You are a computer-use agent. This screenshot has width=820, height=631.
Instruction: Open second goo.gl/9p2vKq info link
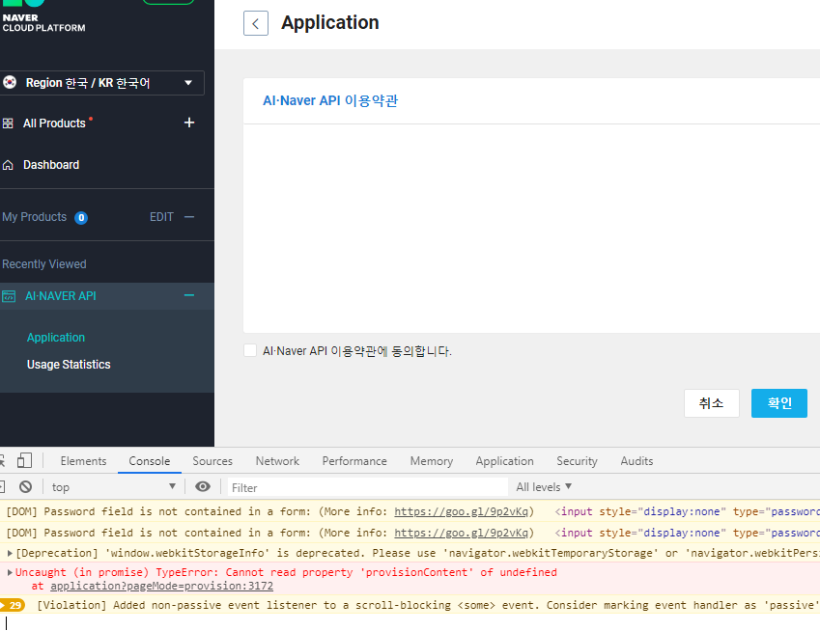coord(461,533)
